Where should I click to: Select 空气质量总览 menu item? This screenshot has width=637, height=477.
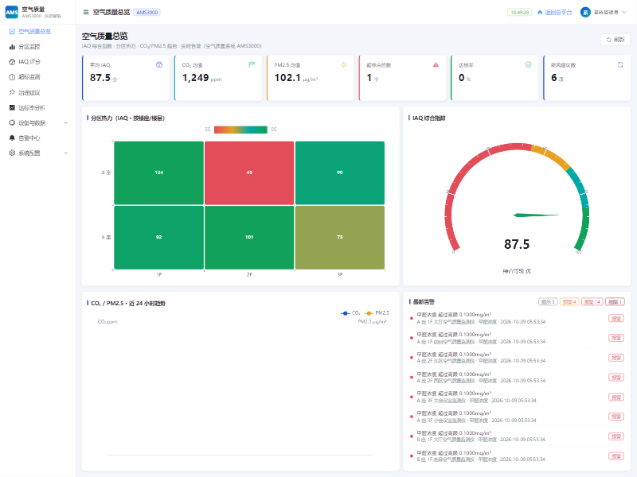point(37,32)
